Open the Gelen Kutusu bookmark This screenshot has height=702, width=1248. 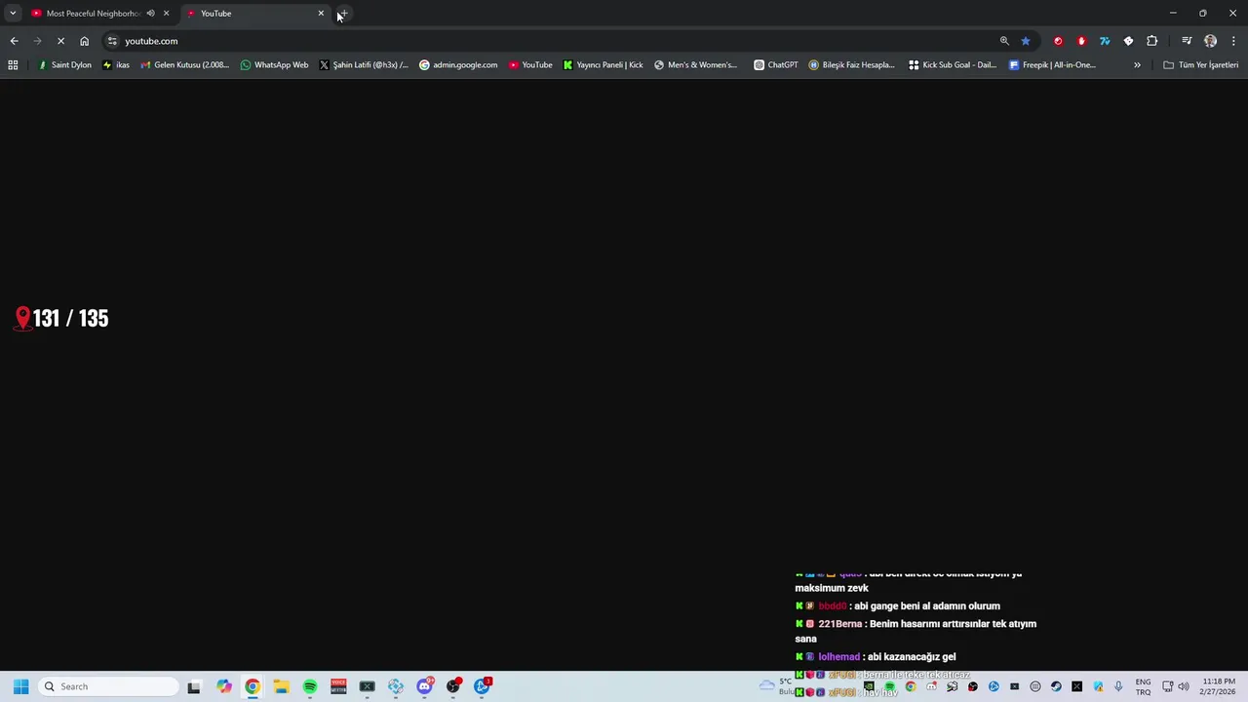(x=185, y=65)
